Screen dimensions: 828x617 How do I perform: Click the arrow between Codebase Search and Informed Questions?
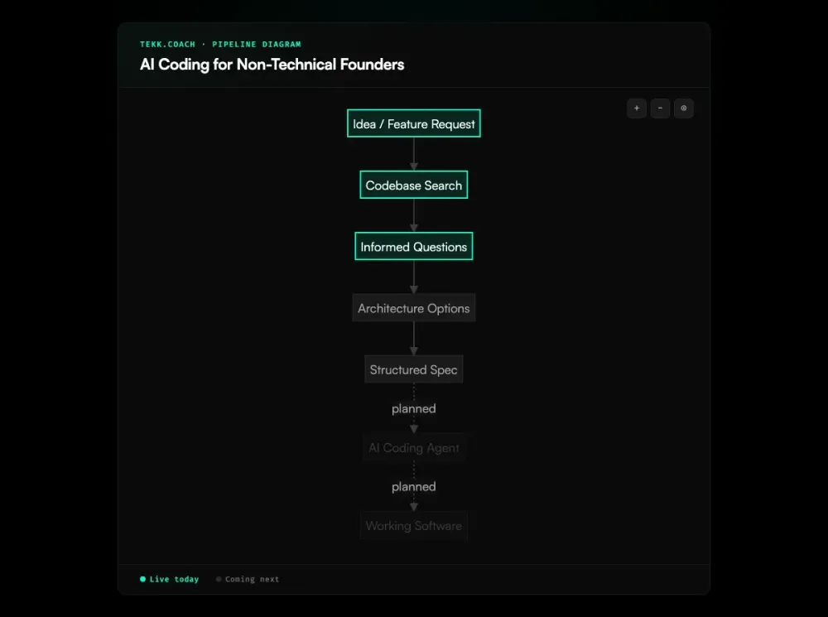click(413, 215)
